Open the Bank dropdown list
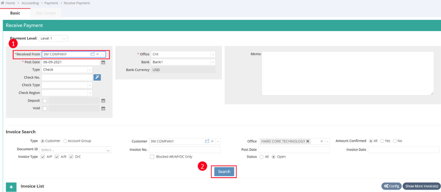Viewport: 441px width, 192px height. 213,62
